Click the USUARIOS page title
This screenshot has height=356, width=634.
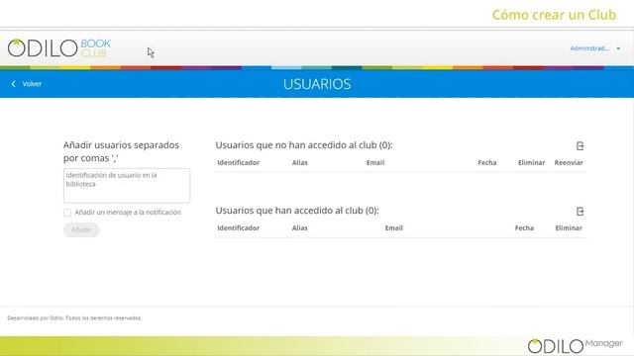pos(317,84)
